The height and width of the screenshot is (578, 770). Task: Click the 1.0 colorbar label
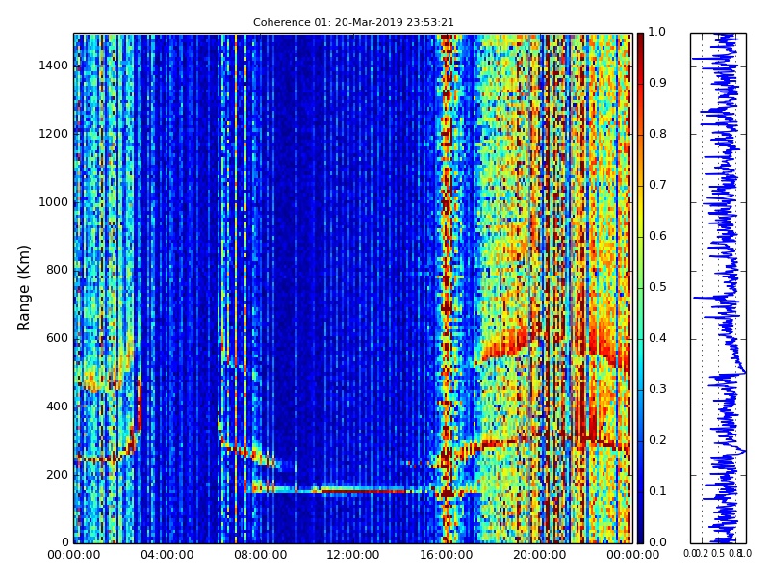click(x=657, y=32)
